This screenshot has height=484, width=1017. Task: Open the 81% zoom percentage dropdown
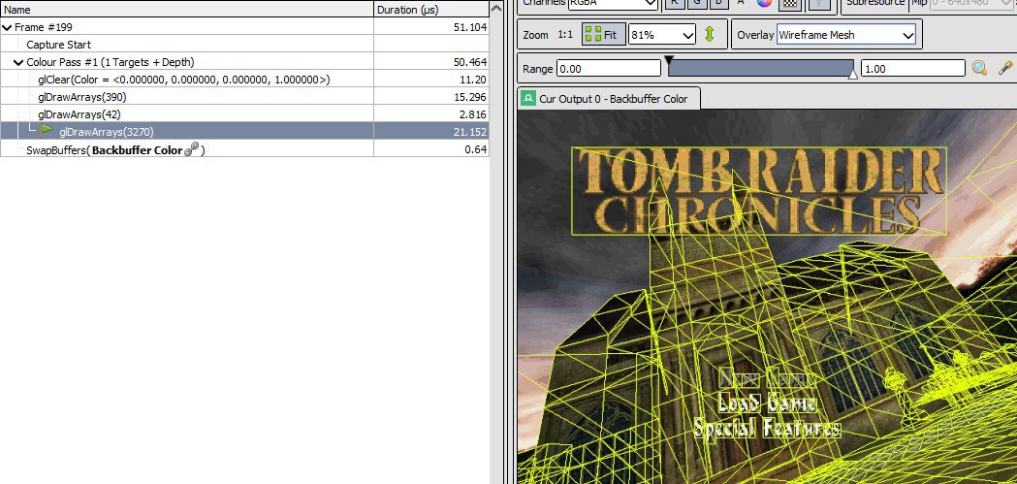(662, 35)
